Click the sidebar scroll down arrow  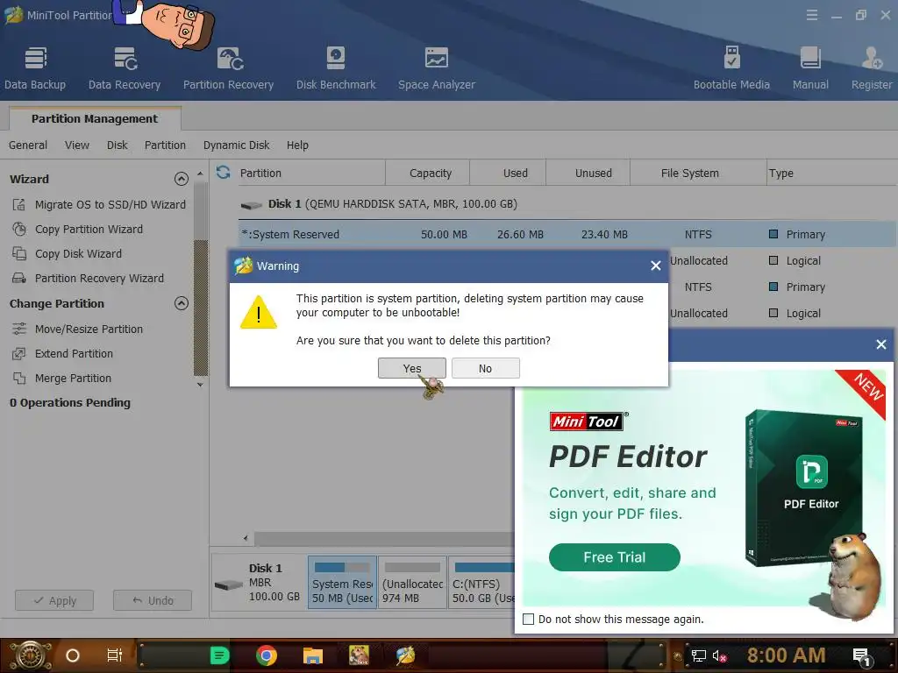pyautogui.click(x=200, y=385)
